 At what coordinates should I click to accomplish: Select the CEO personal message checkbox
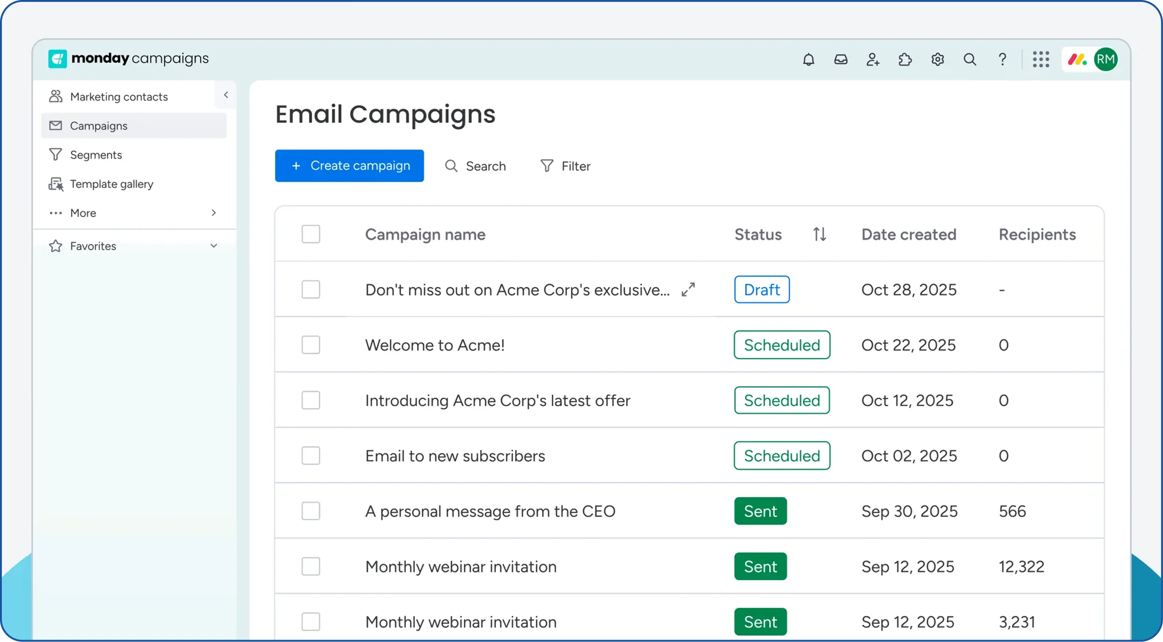click(311, 511)
